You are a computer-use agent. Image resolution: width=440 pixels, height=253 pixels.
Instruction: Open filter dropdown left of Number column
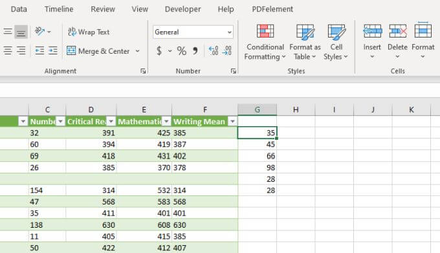coord(23,122)
